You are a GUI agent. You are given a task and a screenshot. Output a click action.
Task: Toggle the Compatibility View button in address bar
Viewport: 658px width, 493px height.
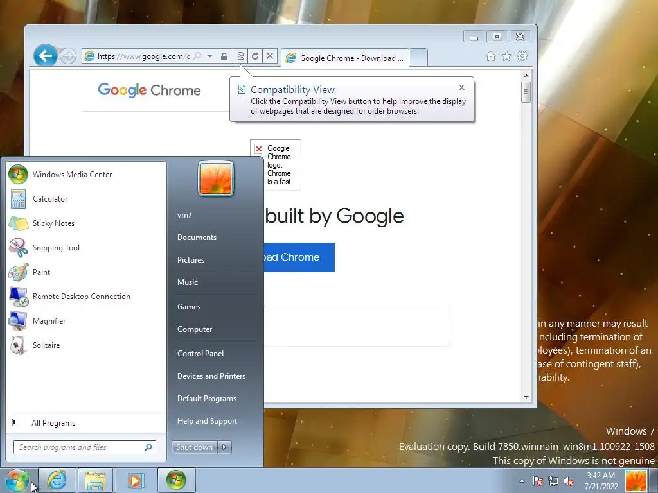[240, 56]
